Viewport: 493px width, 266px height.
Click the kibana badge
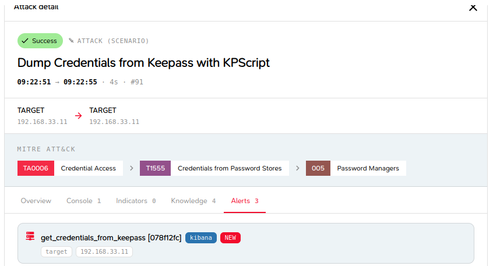pos(201,237)
